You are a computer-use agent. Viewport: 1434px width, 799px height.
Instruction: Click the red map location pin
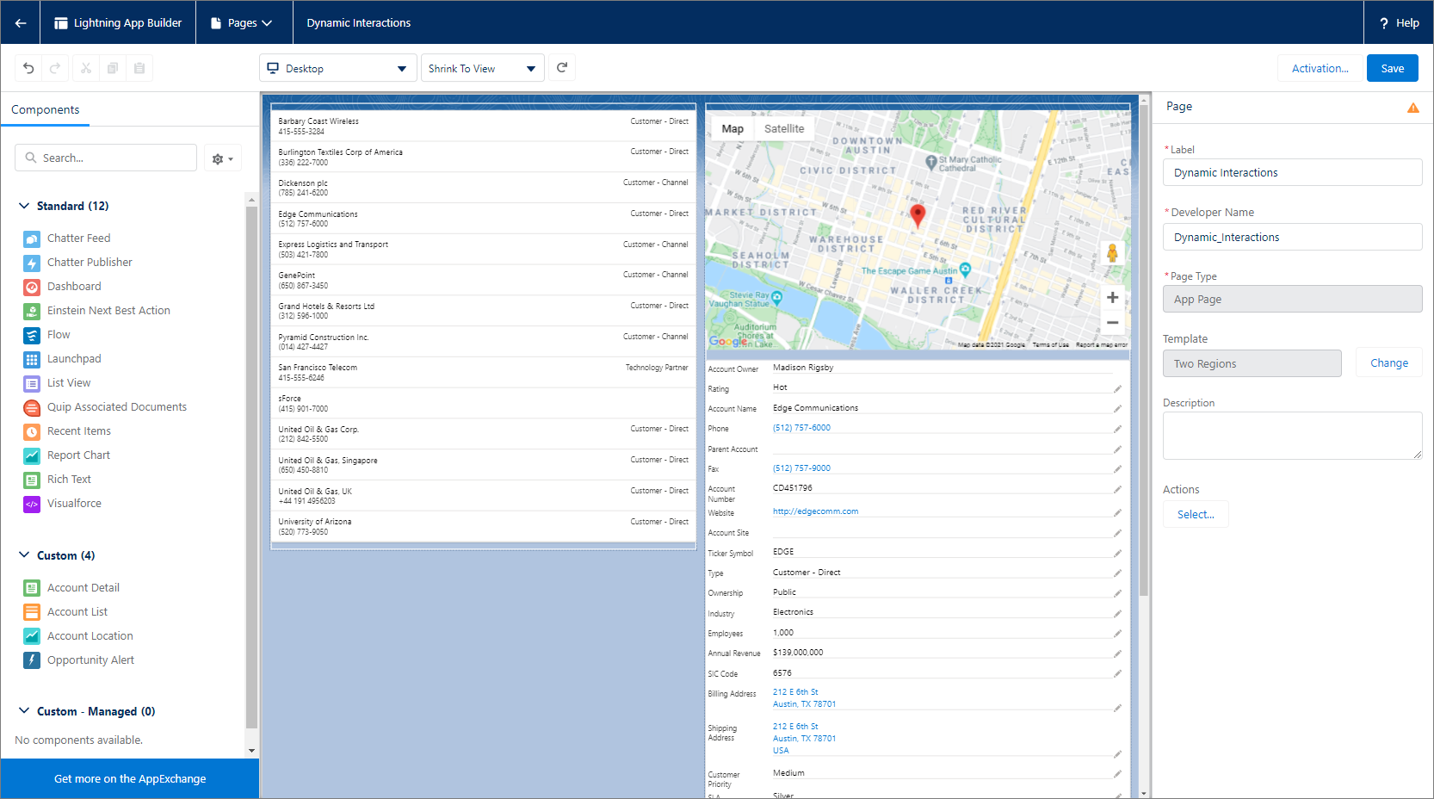(918, 215)
